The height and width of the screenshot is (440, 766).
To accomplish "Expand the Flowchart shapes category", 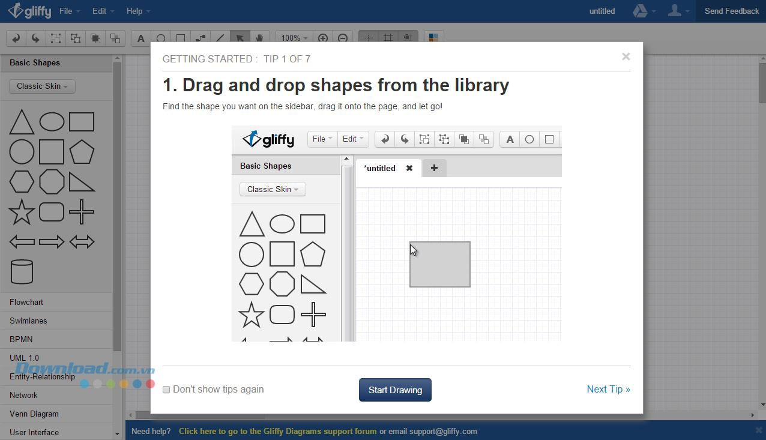I will point(26,302).
